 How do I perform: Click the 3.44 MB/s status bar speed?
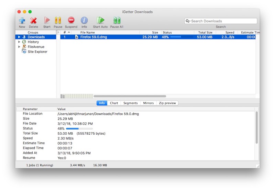pyautogui.click(x=78, y=165)
